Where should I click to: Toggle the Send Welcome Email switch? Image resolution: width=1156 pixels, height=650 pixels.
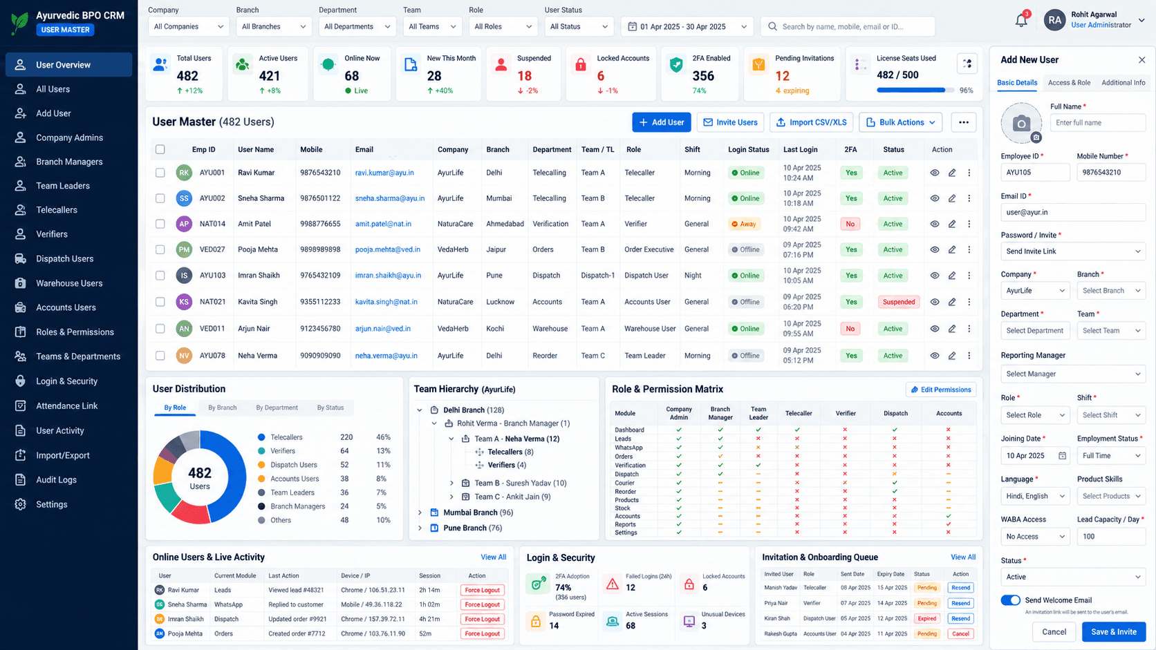(1011, 600)
